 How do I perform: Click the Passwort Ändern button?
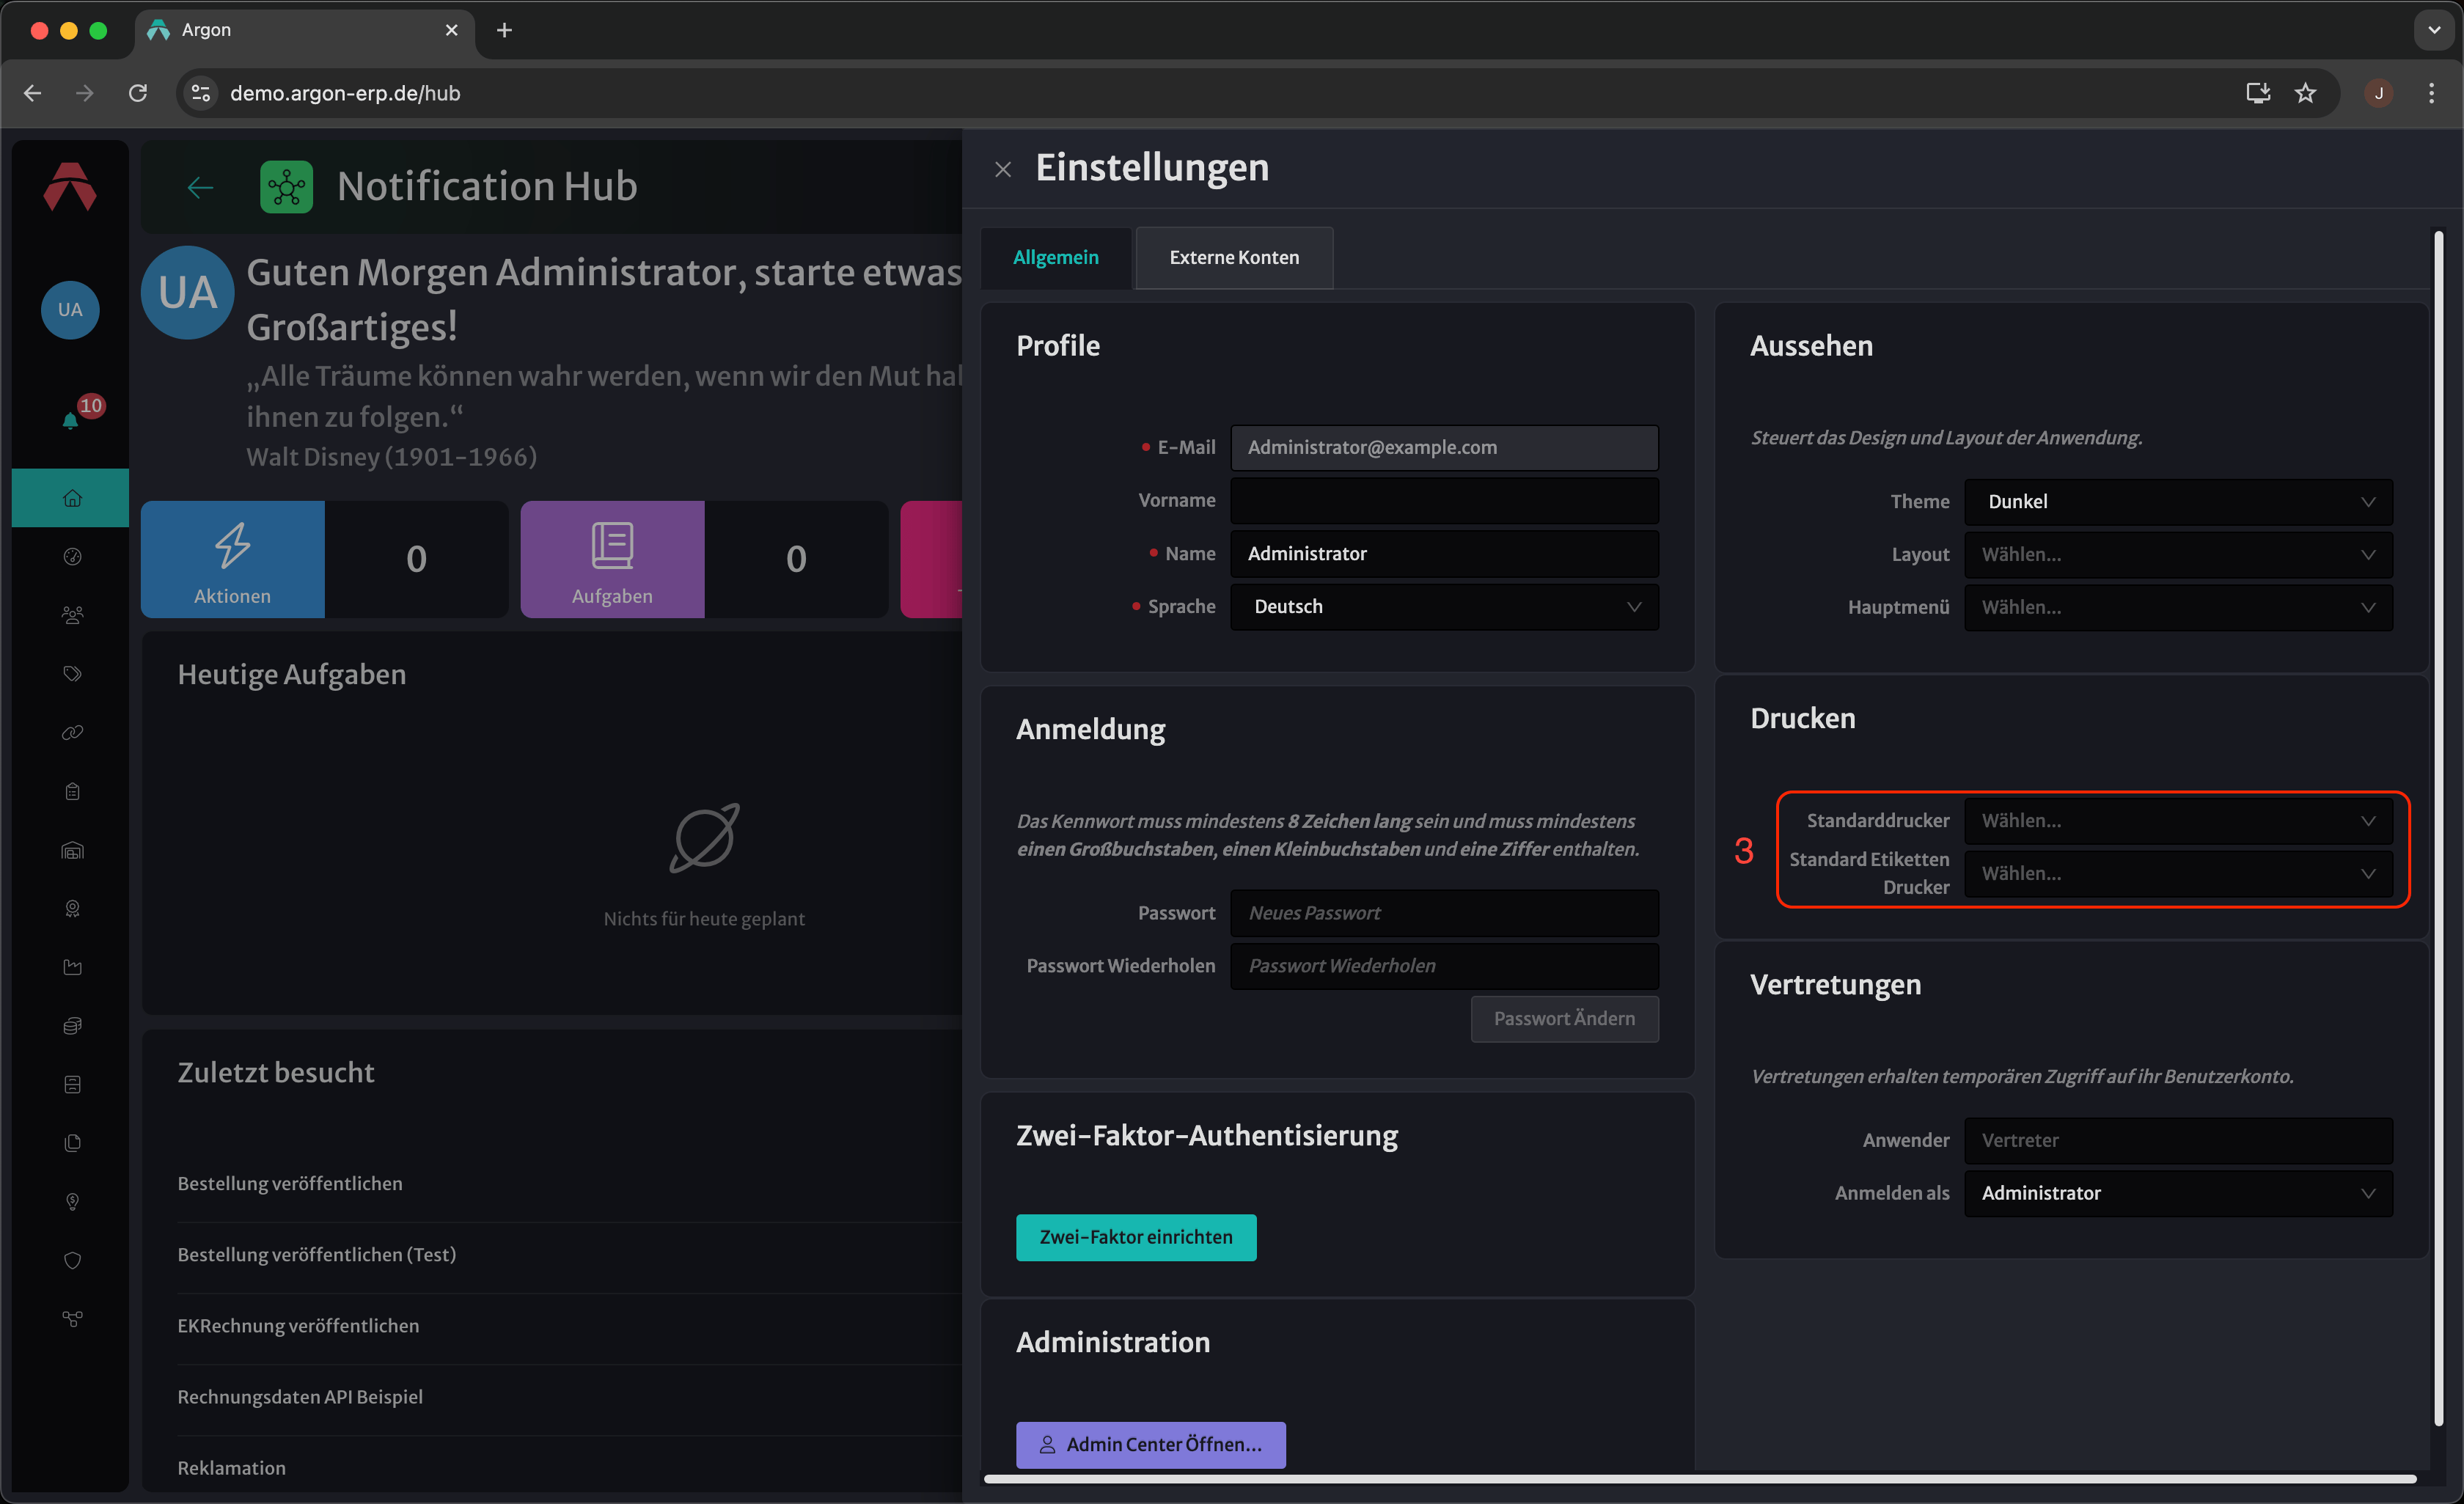(1564, 1019)
